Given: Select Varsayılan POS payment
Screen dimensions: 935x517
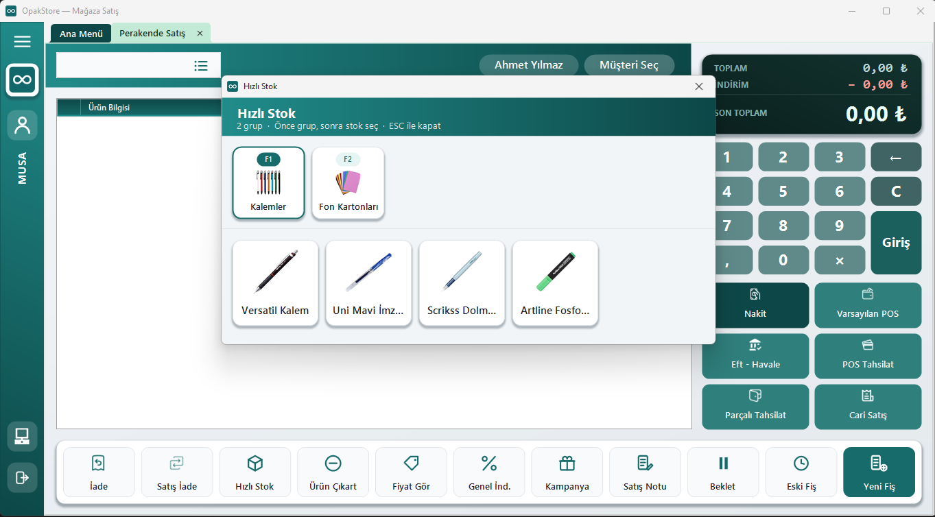Looking at the screenshot, I should [868, 305].
